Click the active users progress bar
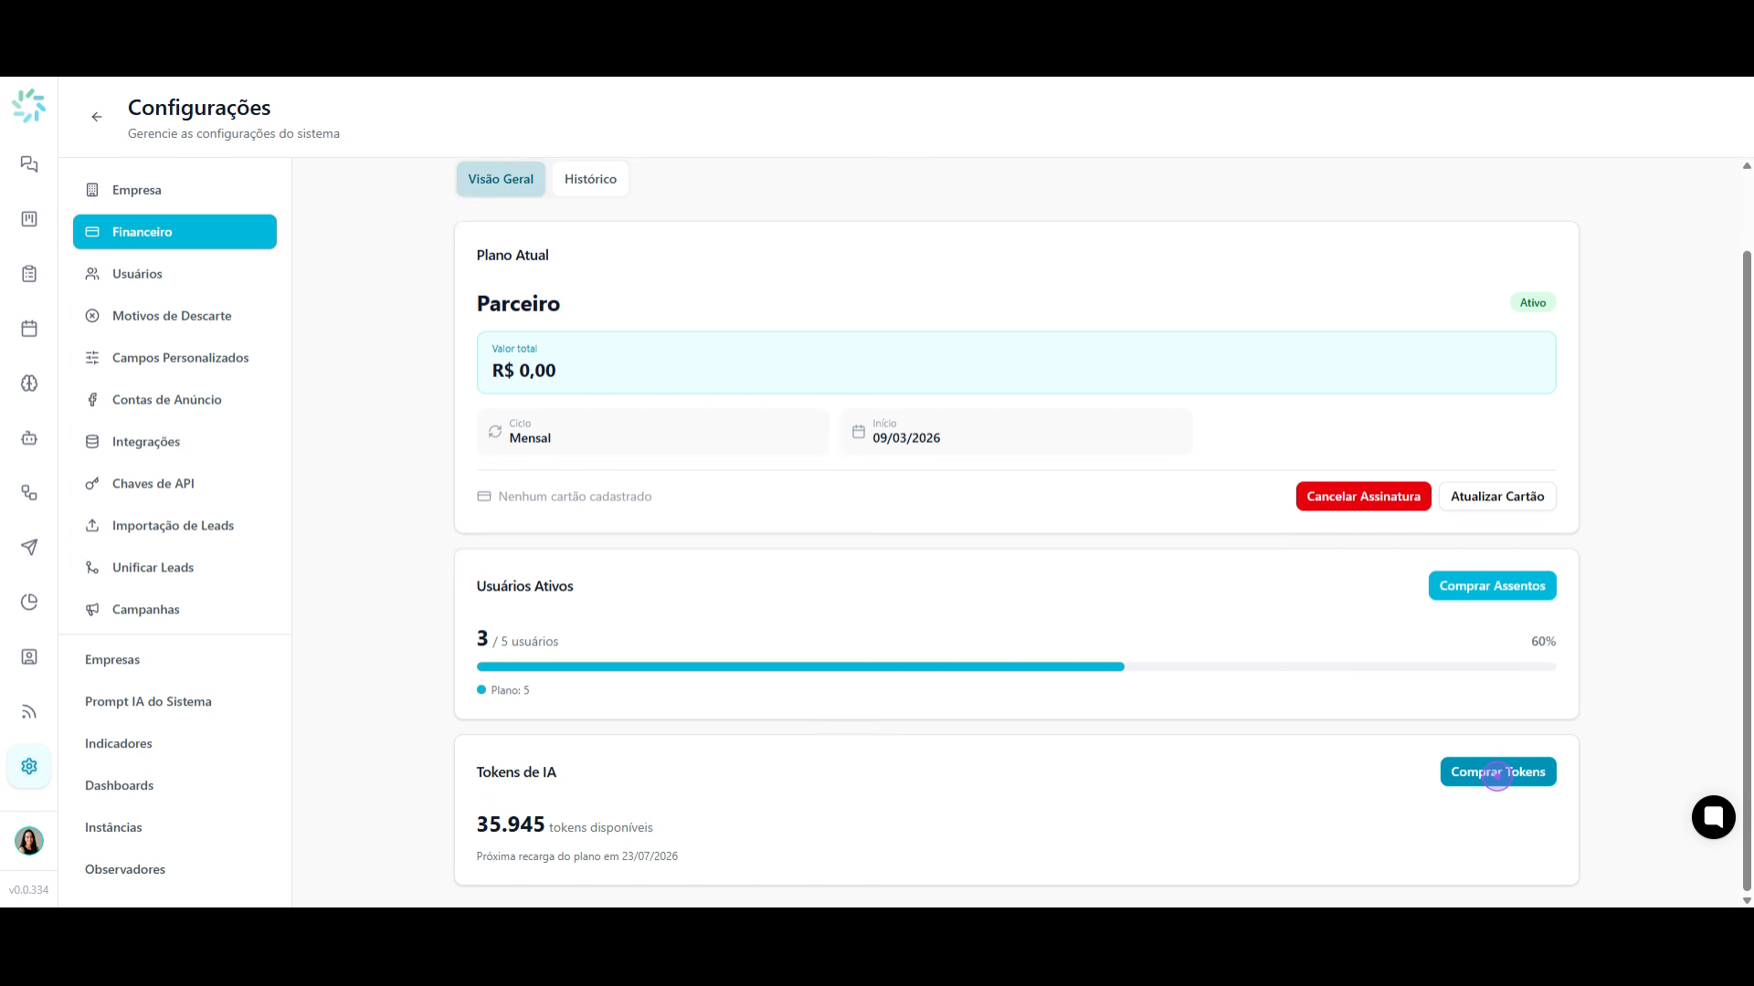 point(1016,667)
